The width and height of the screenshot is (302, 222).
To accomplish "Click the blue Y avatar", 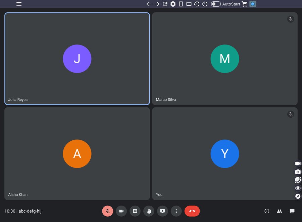I will pos(225,154).
